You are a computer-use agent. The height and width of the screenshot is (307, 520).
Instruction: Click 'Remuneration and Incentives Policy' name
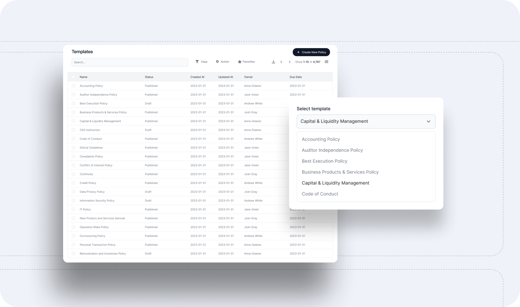[103, 253]
